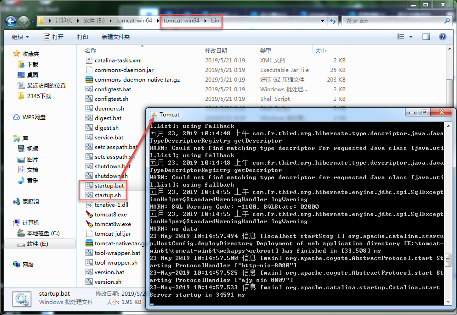Screen dimensions: 457x315
Task: Select the digest.bat file icon
Action: click(x=89, y=118)
